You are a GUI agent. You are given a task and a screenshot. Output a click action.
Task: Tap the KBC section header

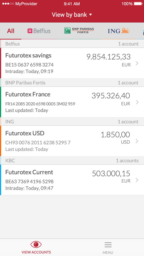point(72,161)
